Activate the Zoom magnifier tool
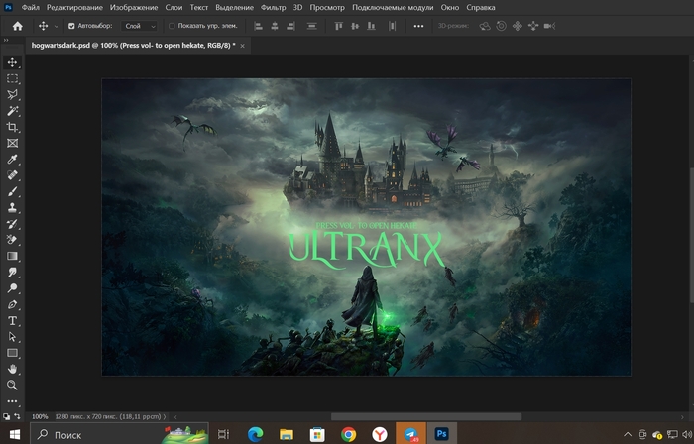Viewport: 694px width, 444px height. tap(13, 385)
